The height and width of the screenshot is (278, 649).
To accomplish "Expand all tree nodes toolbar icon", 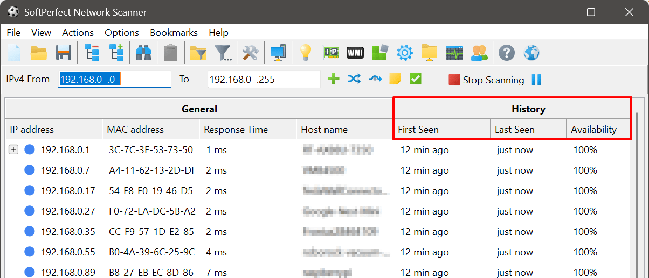I will pyautogui.click(x=117, y=53).
